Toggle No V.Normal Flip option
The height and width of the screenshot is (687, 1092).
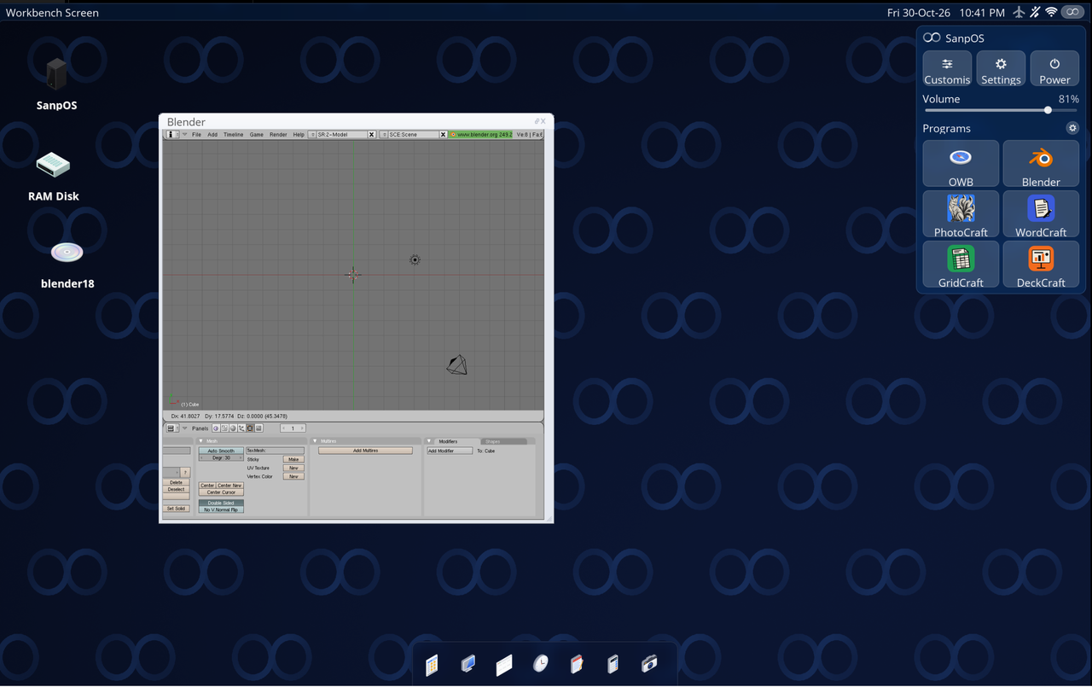click(221, 509)
